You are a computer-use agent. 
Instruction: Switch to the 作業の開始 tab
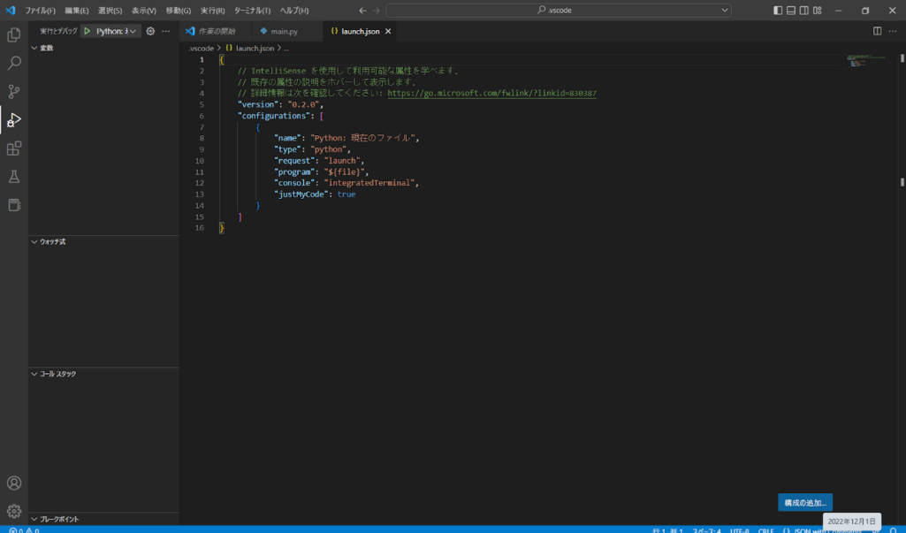coord(216,31)
